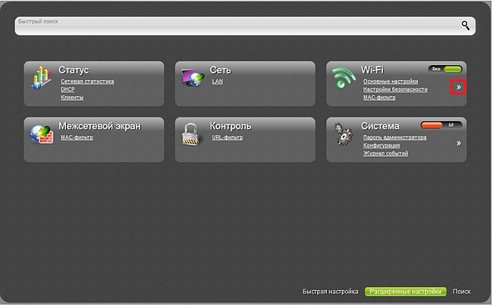The image size is (493, 306).
Task: Expand more Система options with double arrow
Action: pyautogui.click(x=458, y=142)
